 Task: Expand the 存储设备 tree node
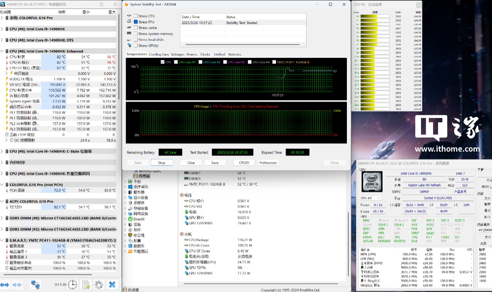[125, 208]
